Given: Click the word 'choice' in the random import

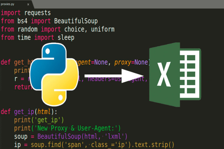Looking at the screenshot, I should click(x=74, y=29).
